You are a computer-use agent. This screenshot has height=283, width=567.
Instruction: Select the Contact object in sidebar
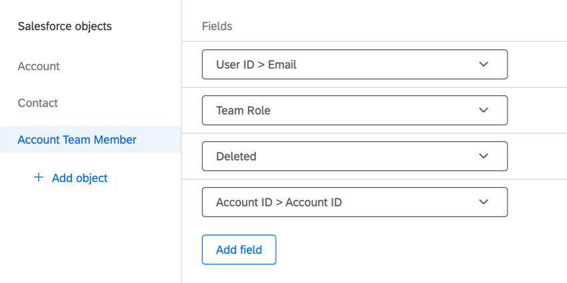pos(38,103)
